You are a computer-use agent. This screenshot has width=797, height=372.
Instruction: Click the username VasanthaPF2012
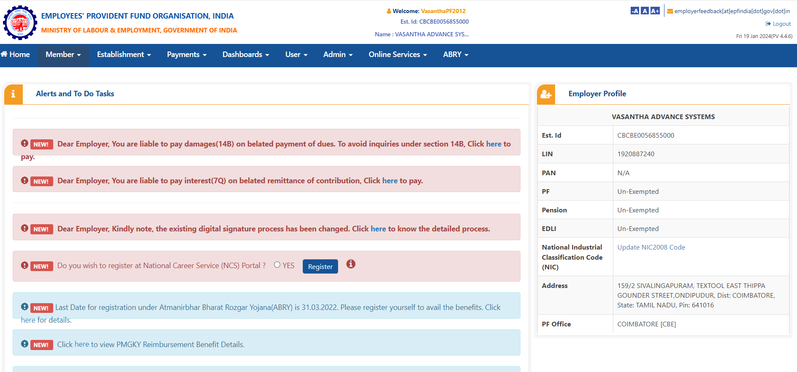tap(443, 11)
